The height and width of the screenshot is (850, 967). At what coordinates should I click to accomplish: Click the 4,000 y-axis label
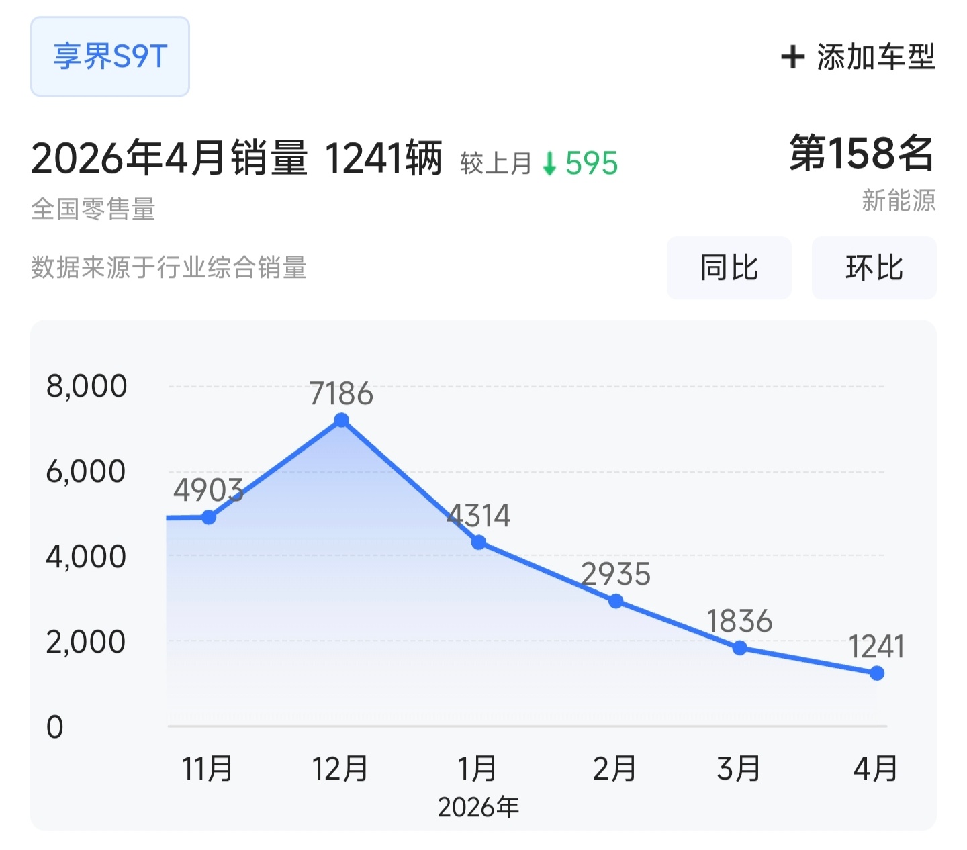pyautogui.click(x=86, y=557)
